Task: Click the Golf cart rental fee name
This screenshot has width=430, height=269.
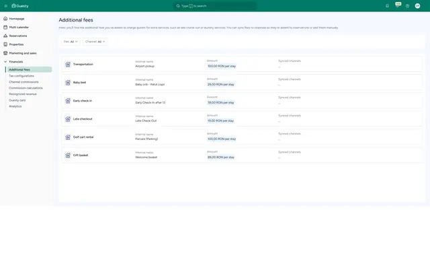Action: [x=83, y=137]
